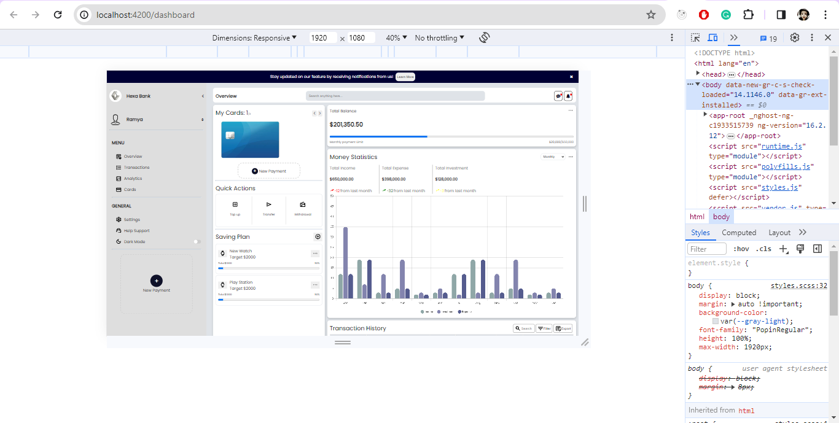Expand the app-root element node
This screenshot has height=423, width=839.
coord(706,114)
